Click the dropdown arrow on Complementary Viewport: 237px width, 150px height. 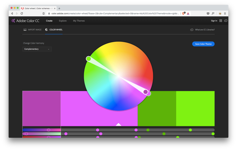[x=49, y=49]
